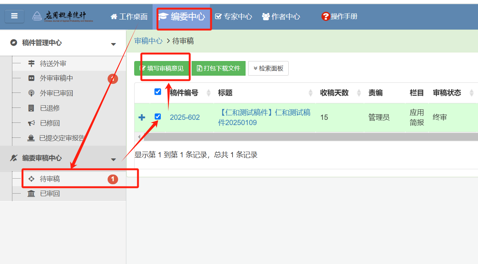Open the 检索面板 search panel

[x=268, y=68]
